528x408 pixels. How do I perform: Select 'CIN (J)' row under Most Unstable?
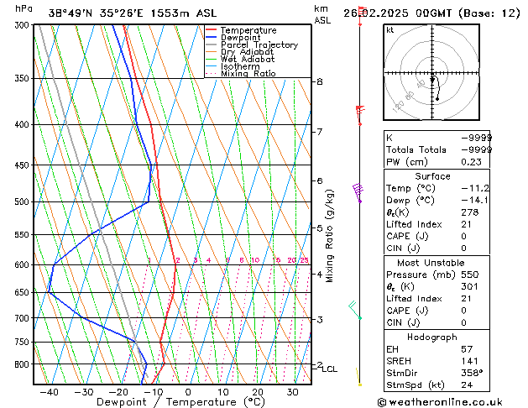coord(403,323)
